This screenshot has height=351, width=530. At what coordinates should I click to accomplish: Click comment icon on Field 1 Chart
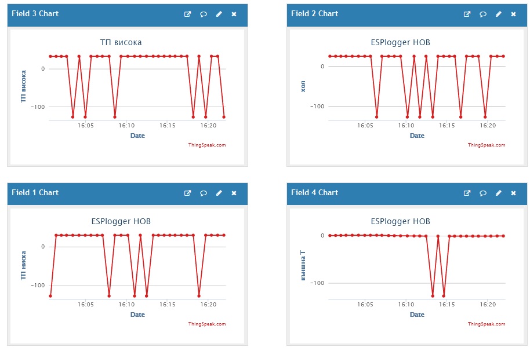coord(204,193)
